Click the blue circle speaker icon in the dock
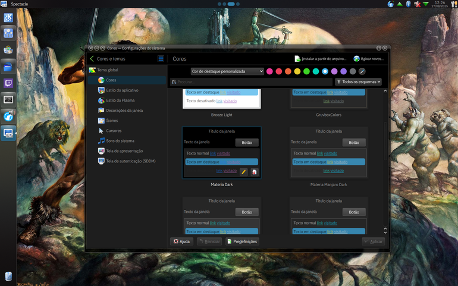 [8, 117]
